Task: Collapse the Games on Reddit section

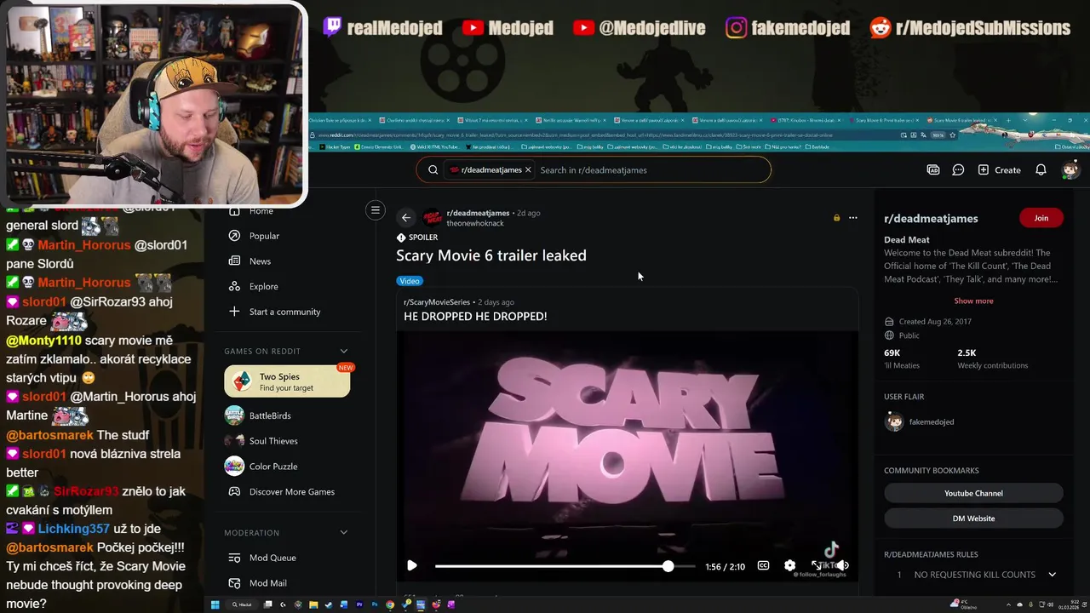Action: point(344,351)
